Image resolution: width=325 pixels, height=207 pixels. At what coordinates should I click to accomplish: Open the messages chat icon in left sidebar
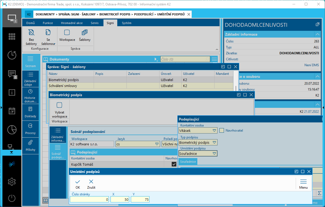[x=12, y=74]
